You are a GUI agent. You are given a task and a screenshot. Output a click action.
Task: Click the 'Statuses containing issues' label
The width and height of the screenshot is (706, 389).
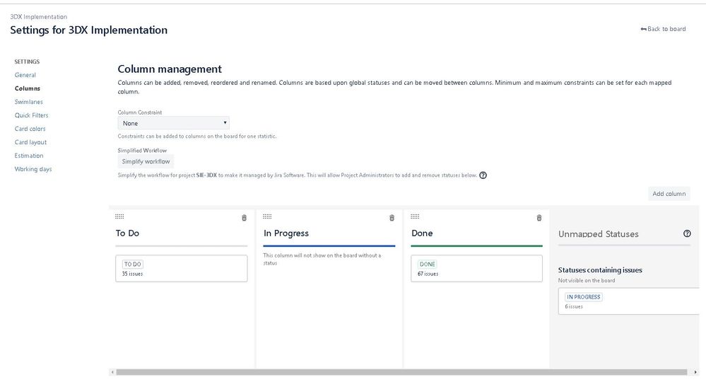click(600, 270)
